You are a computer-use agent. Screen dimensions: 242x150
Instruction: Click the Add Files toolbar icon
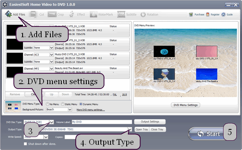(8, 14)
